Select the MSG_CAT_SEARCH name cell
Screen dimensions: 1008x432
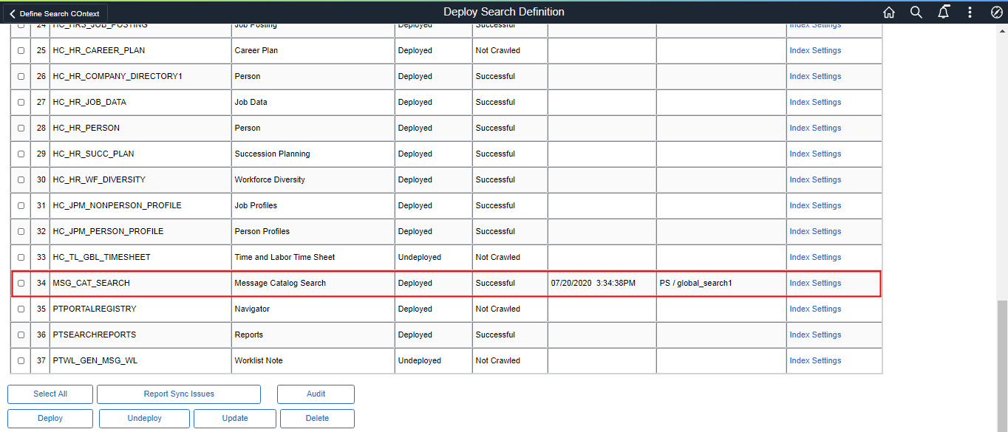click(x=140, y=284)
